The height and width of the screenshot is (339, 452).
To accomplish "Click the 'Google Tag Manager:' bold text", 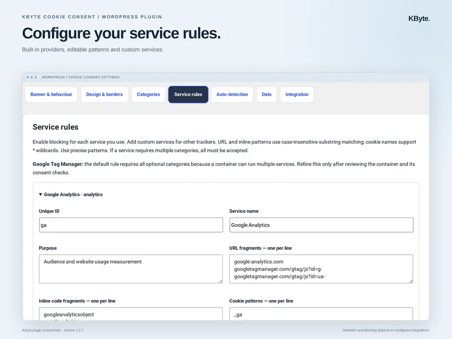I will [x=57, y=164].
